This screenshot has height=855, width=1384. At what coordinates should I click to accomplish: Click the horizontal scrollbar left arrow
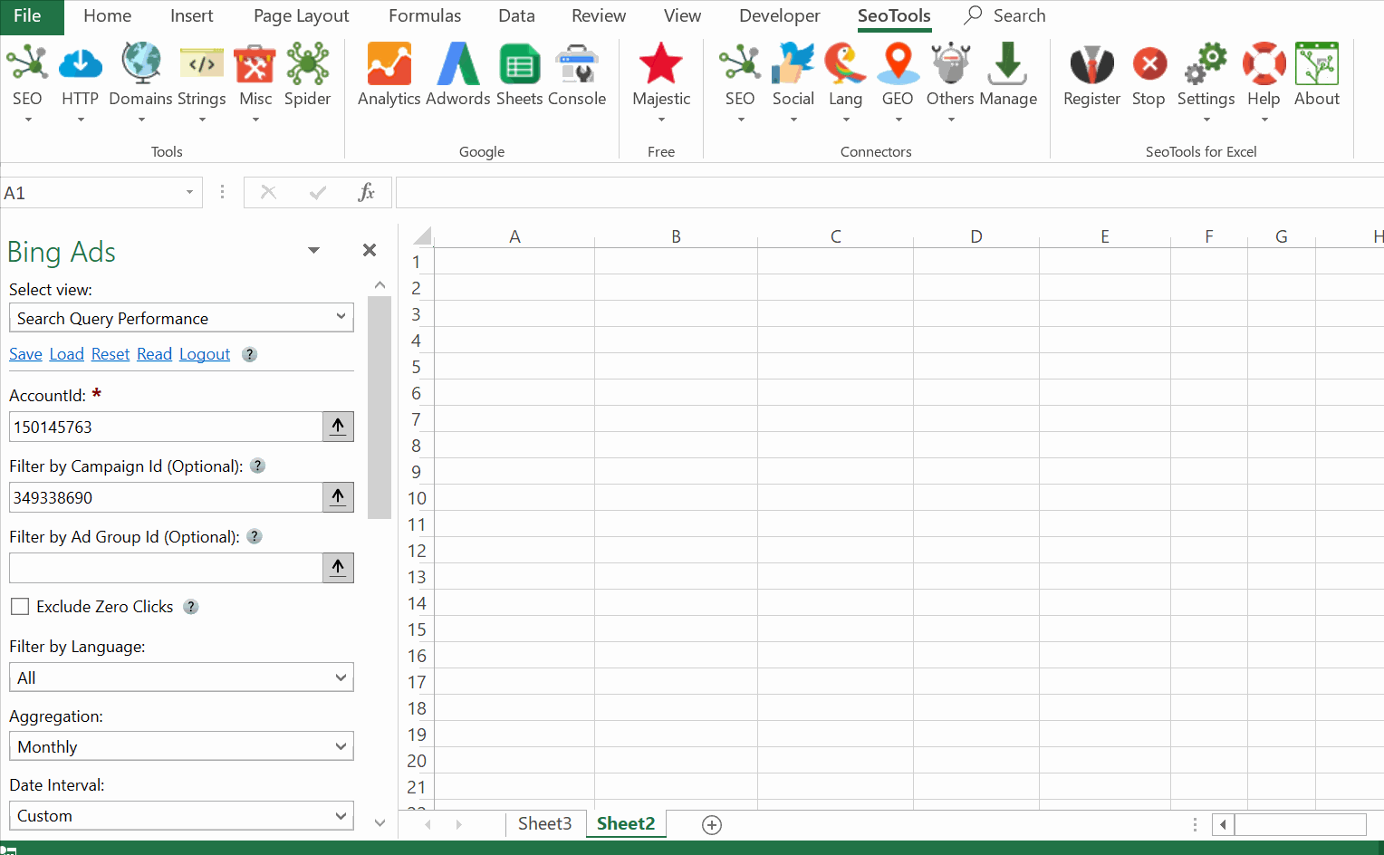coord(1224,824)
